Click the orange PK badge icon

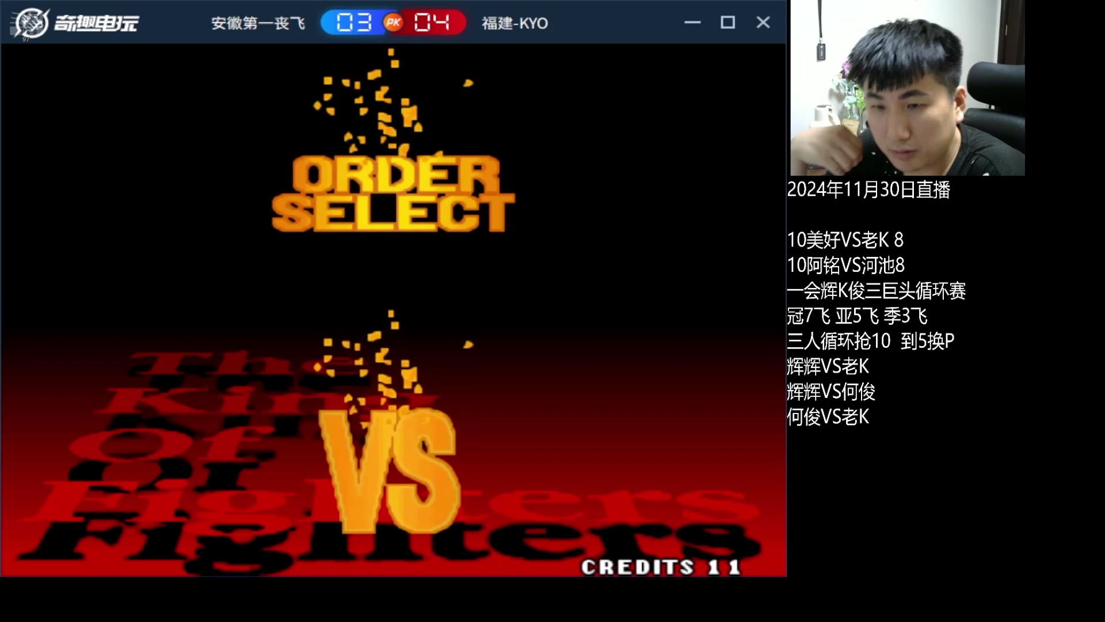pyautogui.click(x=394, y=22)
